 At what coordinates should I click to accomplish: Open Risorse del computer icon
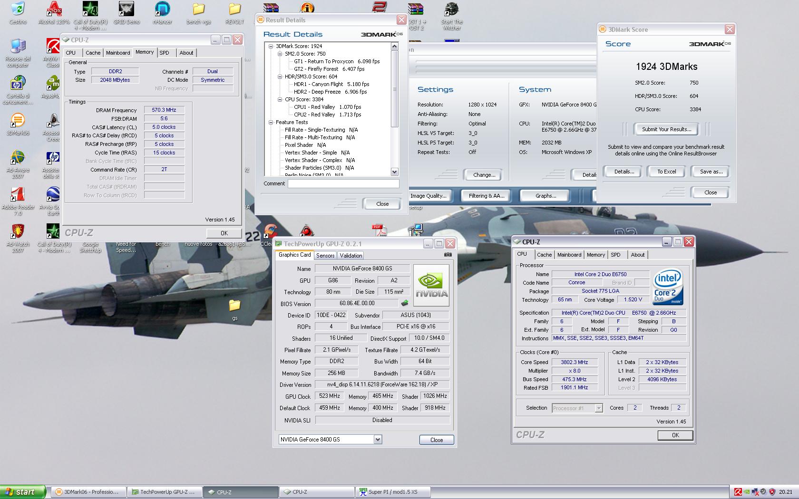(x=18, y=52)
